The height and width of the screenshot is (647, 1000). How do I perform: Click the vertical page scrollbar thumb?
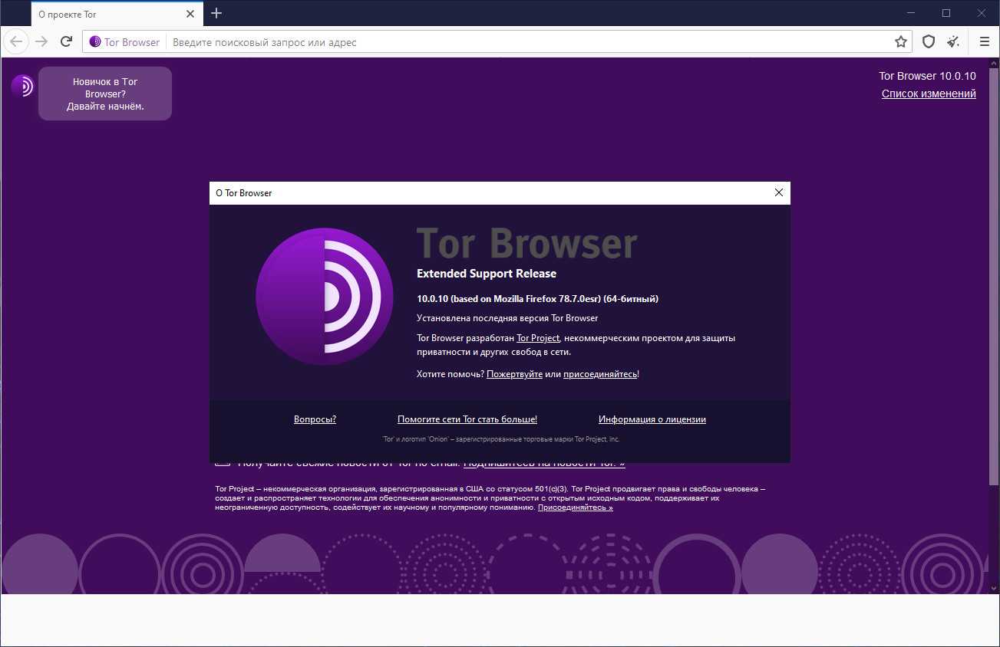pos(994,276)
